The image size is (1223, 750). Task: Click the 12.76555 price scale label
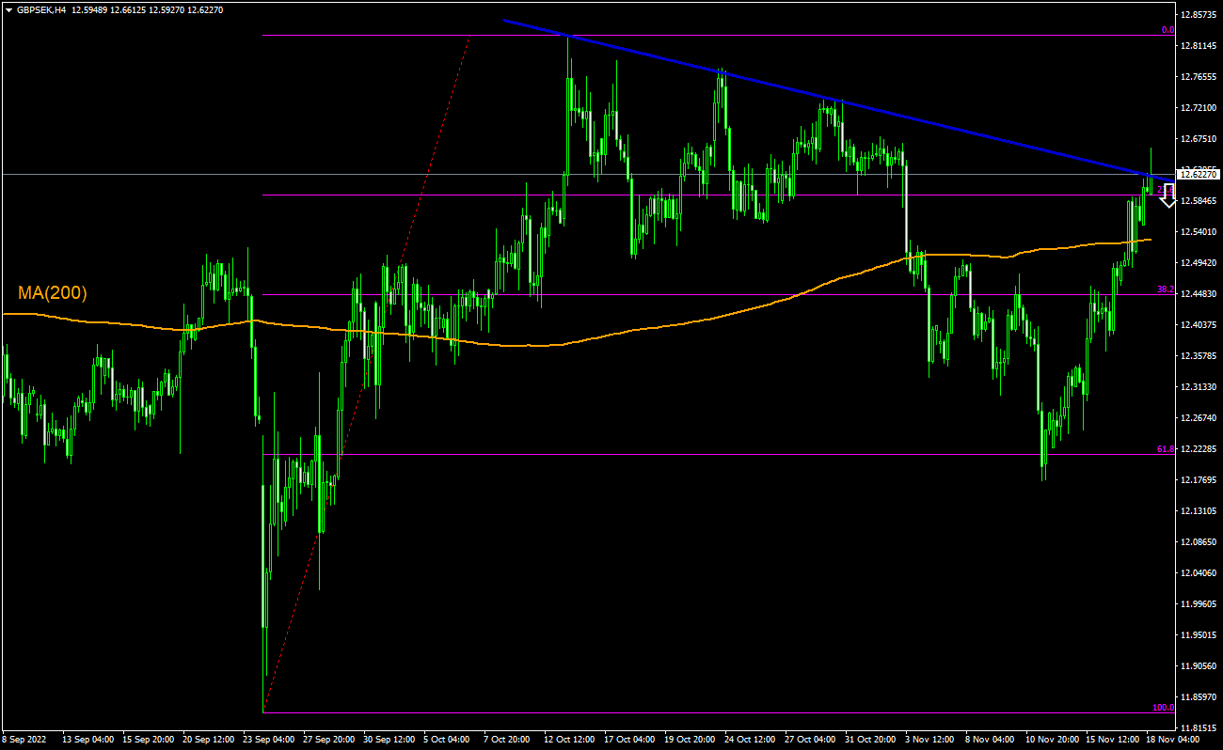tap(1199, 77)
